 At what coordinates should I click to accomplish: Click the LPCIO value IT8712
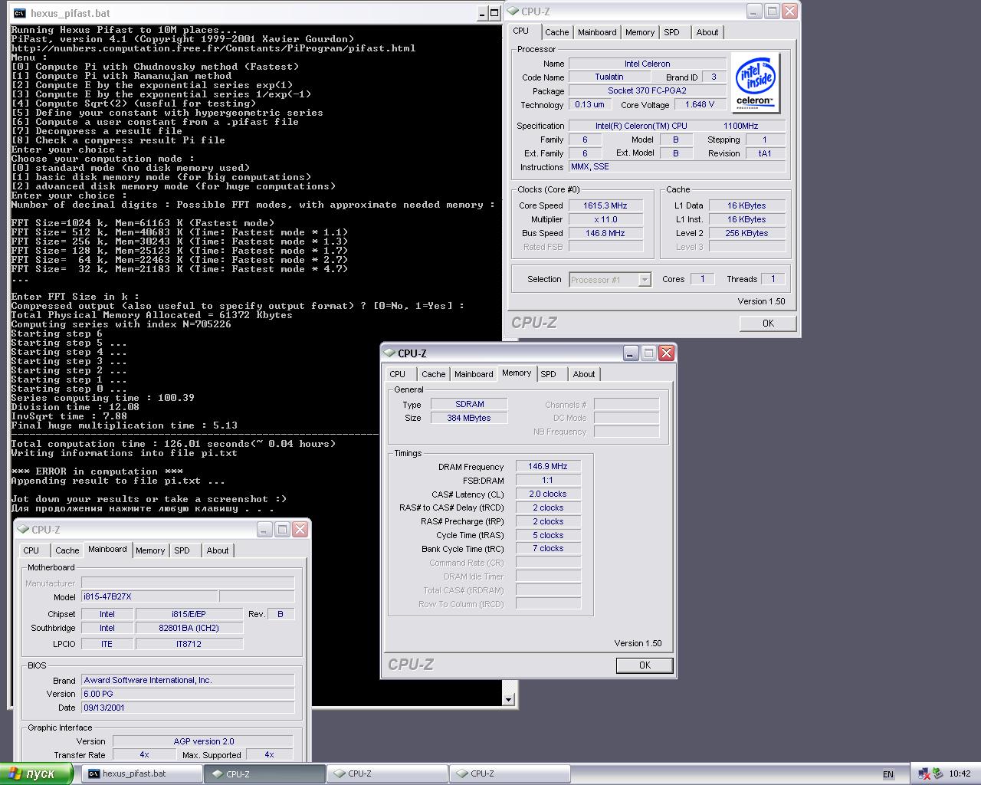[189, 644]
